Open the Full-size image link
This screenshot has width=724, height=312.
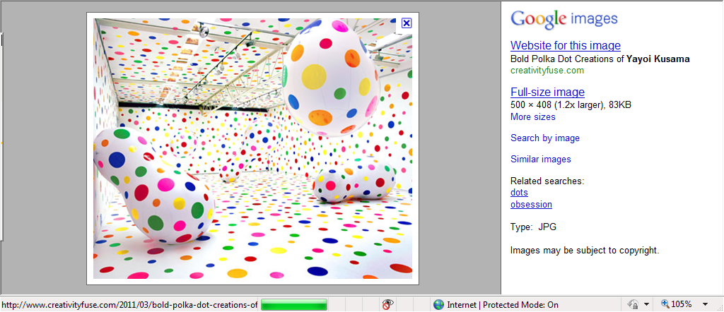[x=548, y=92]
